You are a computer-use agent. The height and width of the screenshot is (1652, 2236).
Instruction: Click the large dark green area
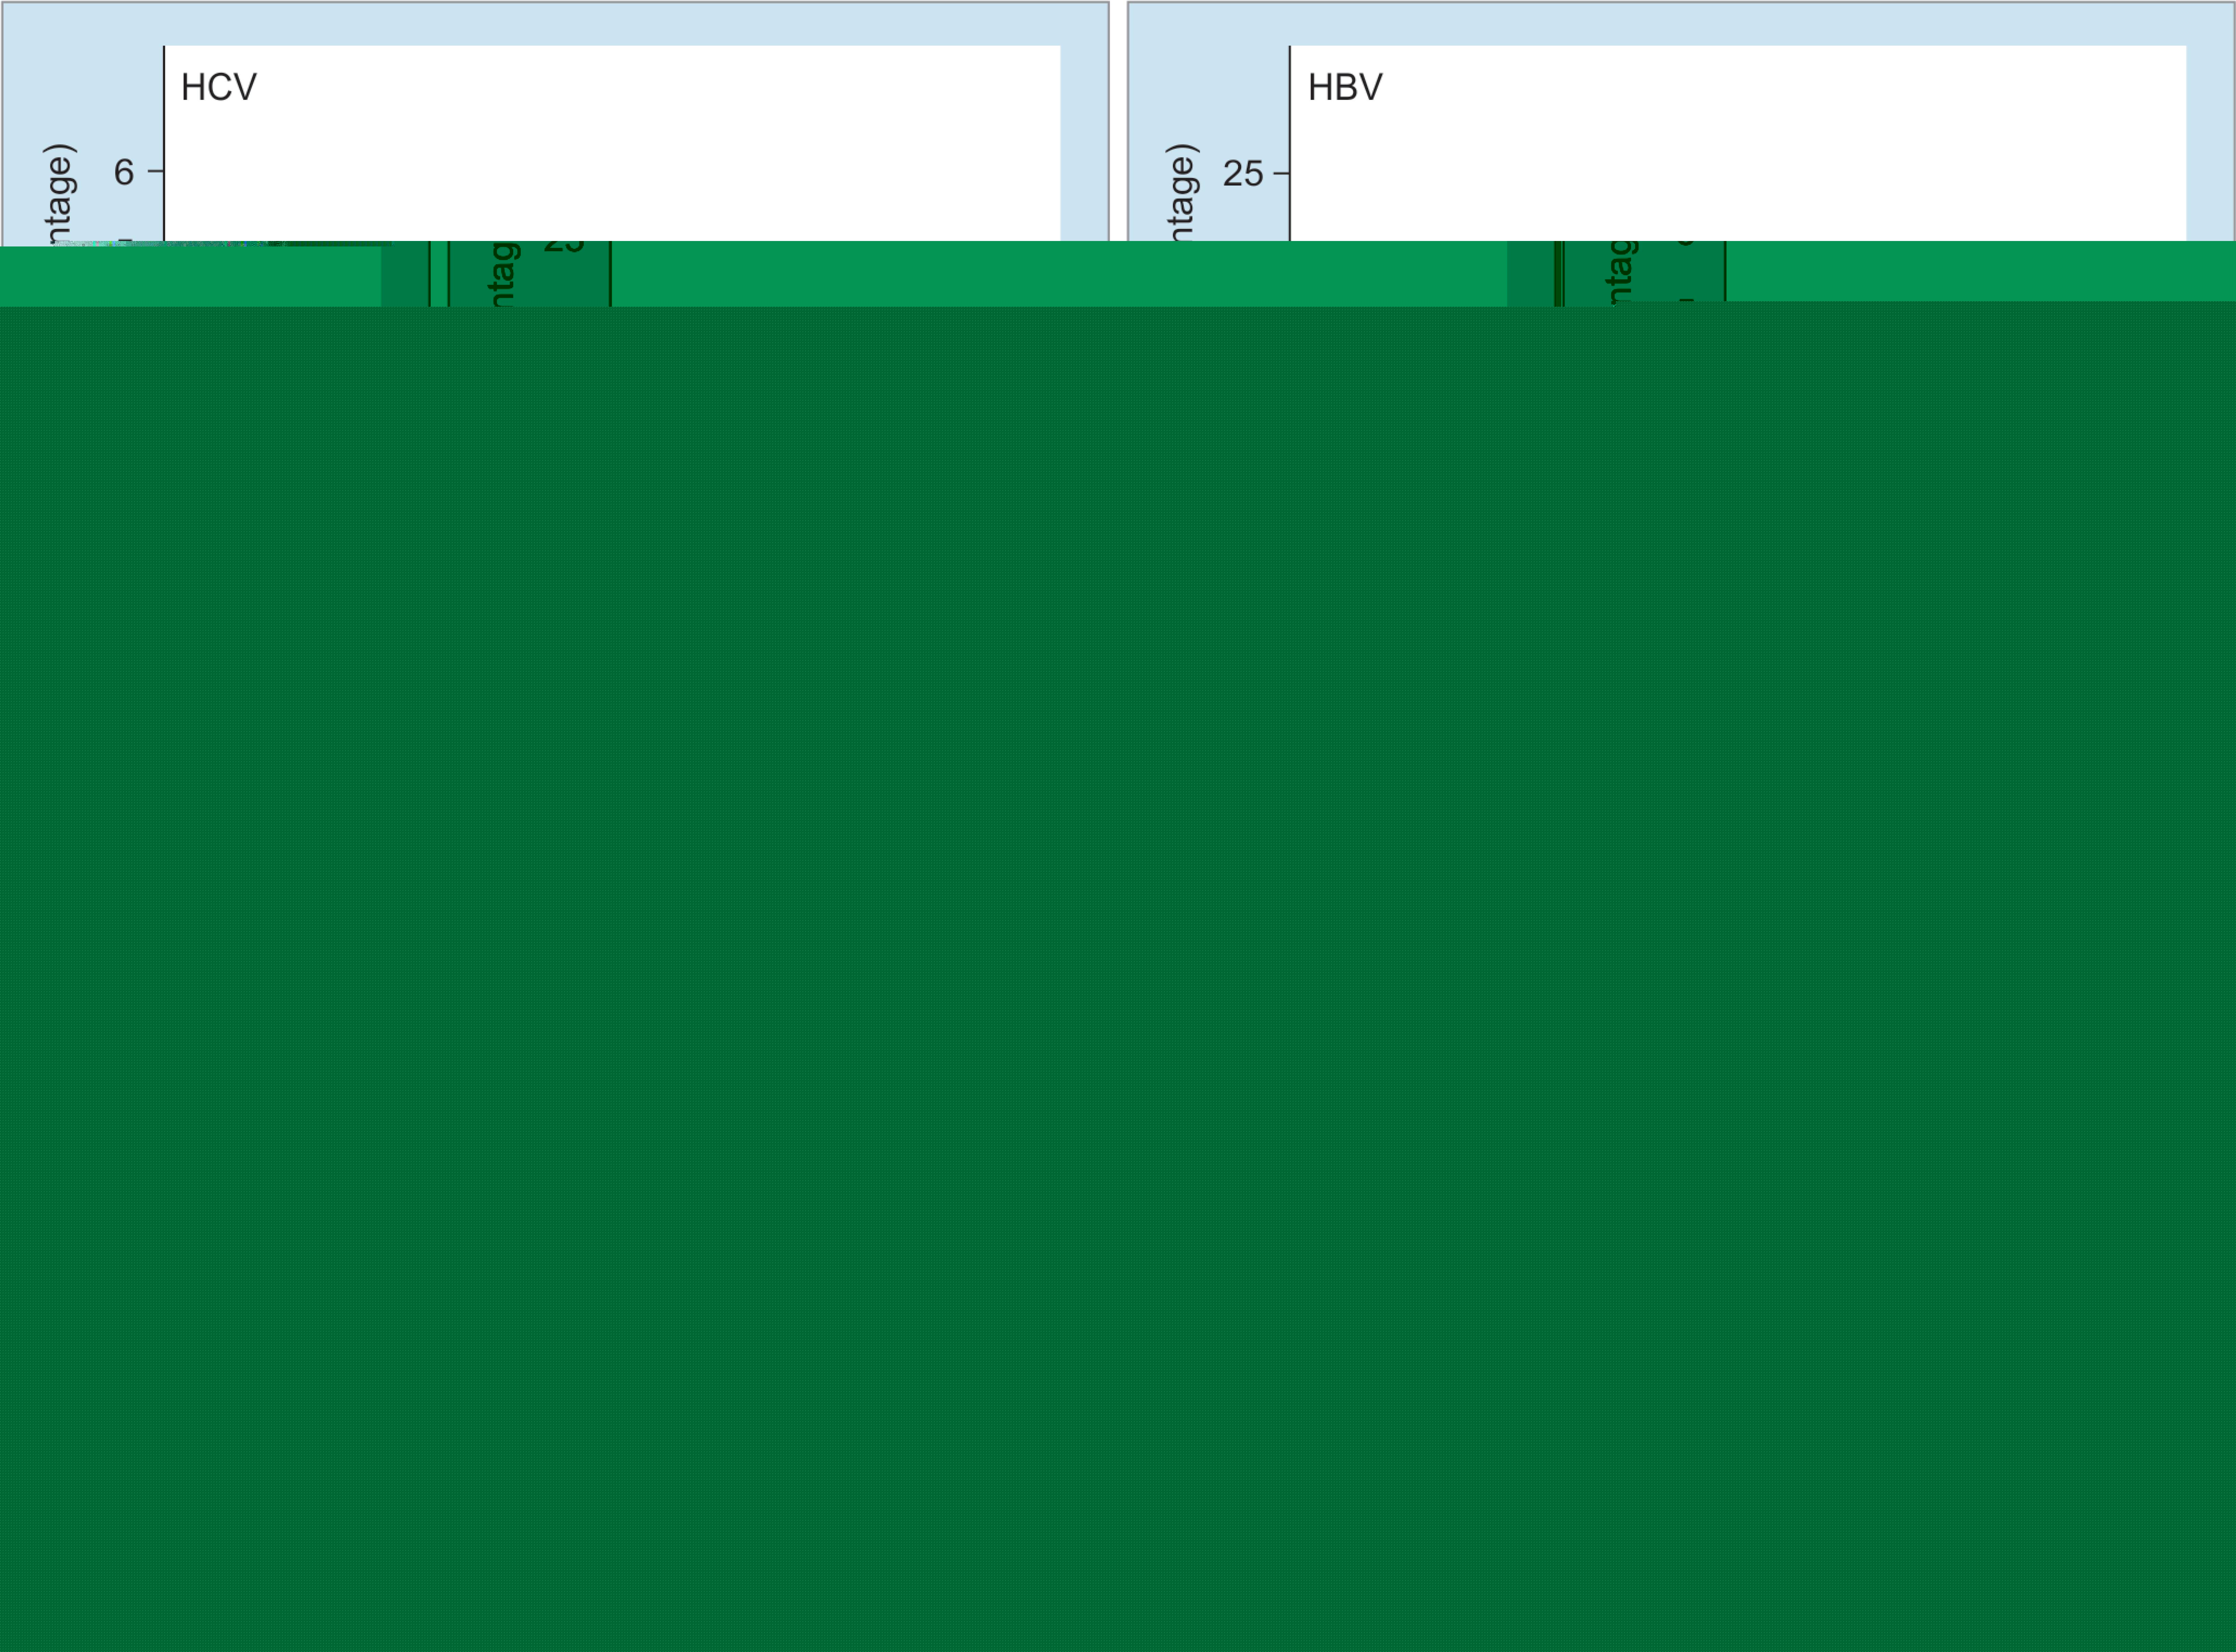[x=1118, y=950]
